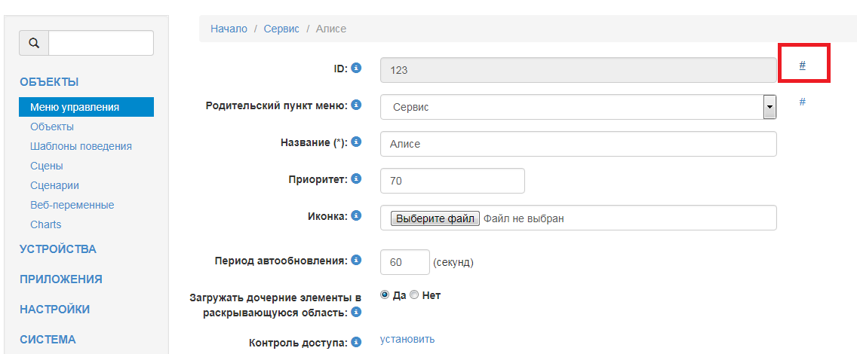The image size is (857, 354).
Task: Click info icon beside Родительский пункт меню
Action: point(357,105)
